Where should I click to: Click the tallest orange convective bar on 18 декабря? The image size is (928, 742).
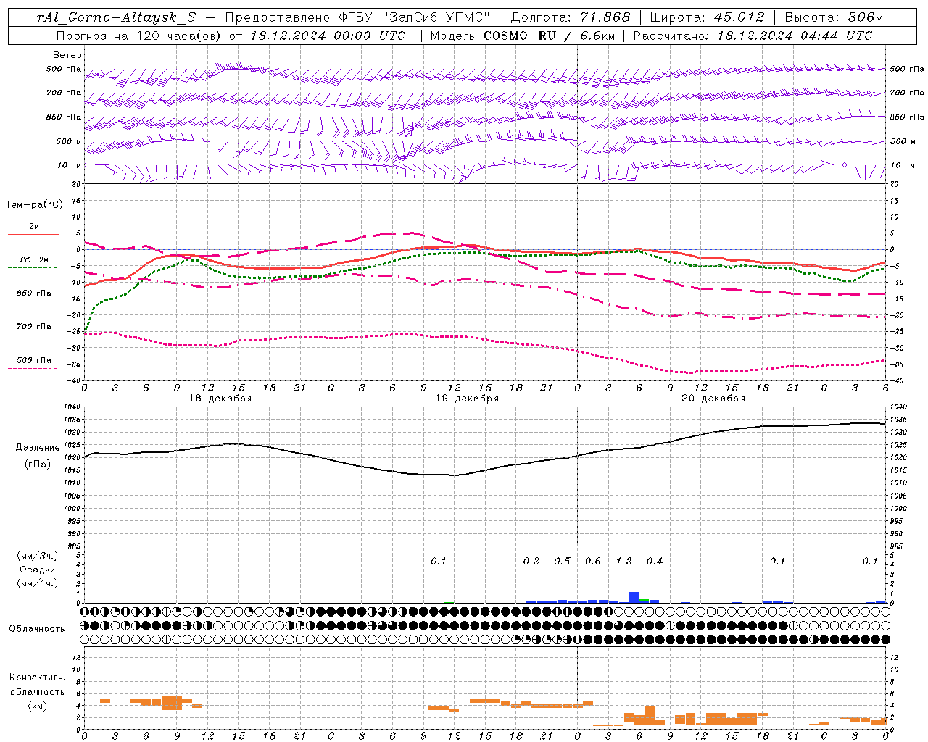(x=172, y=703)
